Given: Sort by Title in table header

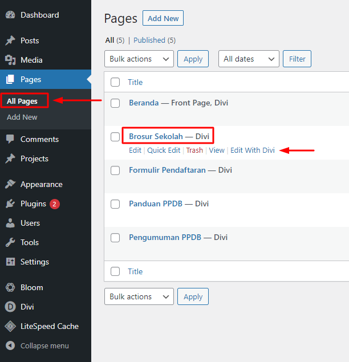Looking at the screenshot, I should tap(135, 82).
